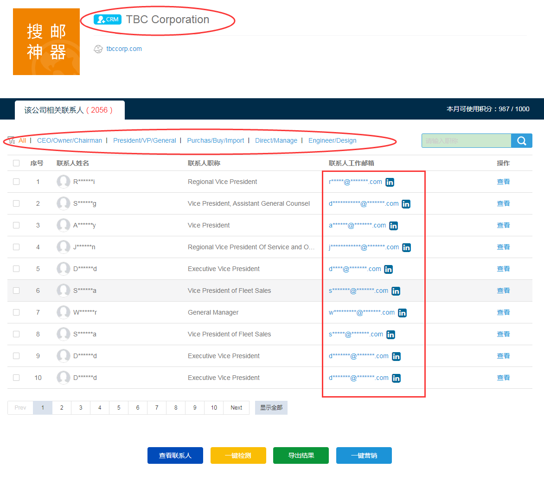This screenshot has width=544, height=493.
Task: Click 显示全部 to show all contacts
Action: [271, 408]
